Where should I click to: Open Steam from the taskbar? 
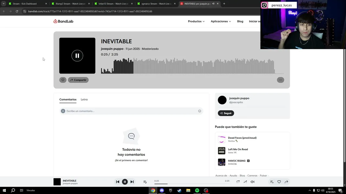coord(179,190)
